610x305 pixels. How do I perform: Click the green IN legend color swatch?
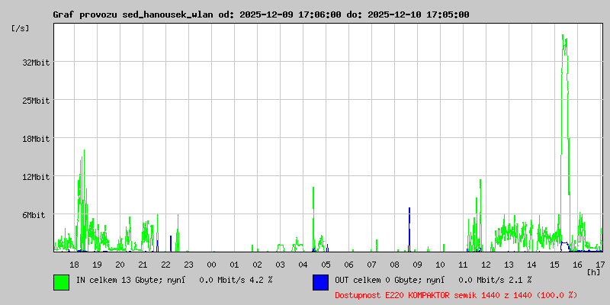(x=62, y=282)
